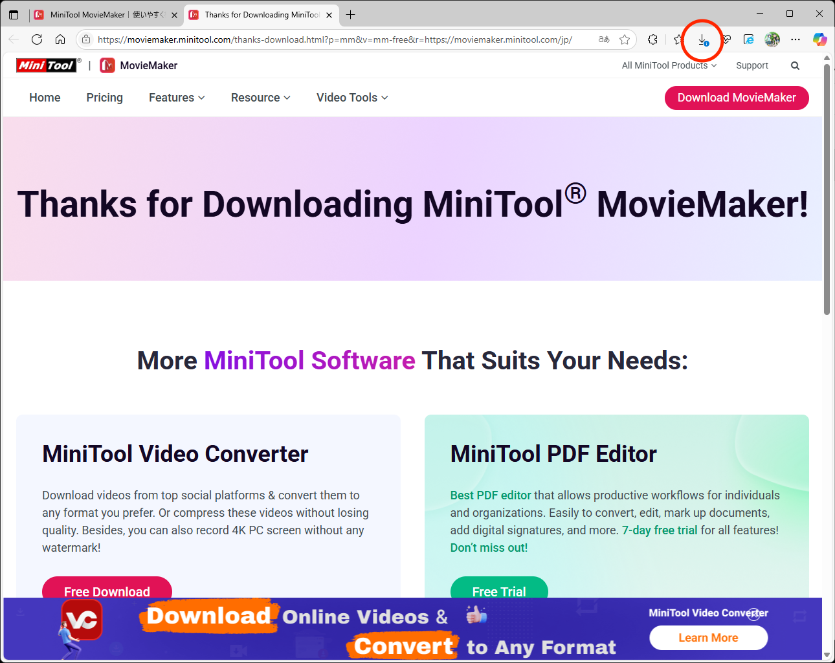Go to the Home nav item
This screenshot has height=663, width=835.
[x=45, y=98]
